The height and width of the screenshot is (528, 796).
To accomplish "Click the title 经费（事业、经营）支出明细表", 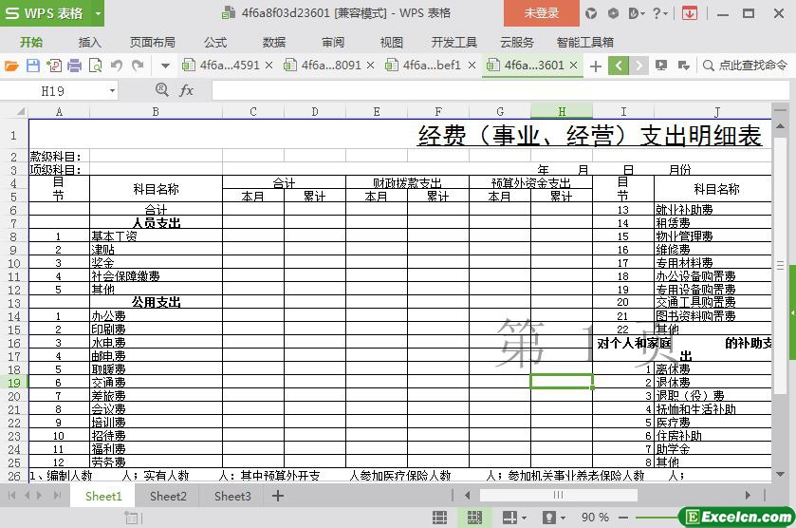I will point(589,135).
